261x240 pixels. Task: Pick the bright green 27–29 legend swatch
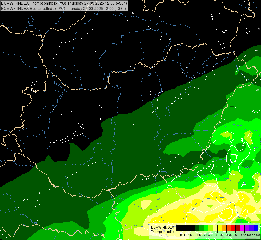coord(206,228)
